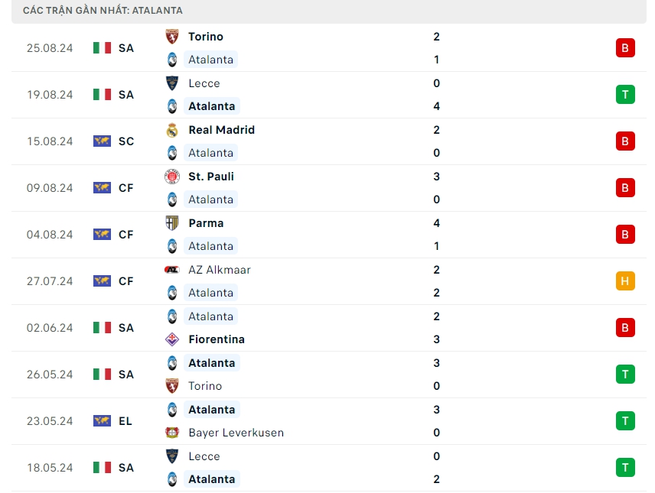The height and width of the screenshot is (493, 655).
Task: Click the Real Madrid crest icon
Action: click(x=172, y=130)
